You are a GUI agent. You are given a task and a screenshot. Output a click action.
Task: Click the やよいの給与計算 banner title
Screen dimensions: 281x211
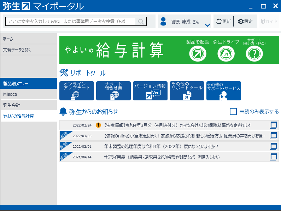point(114,50)
